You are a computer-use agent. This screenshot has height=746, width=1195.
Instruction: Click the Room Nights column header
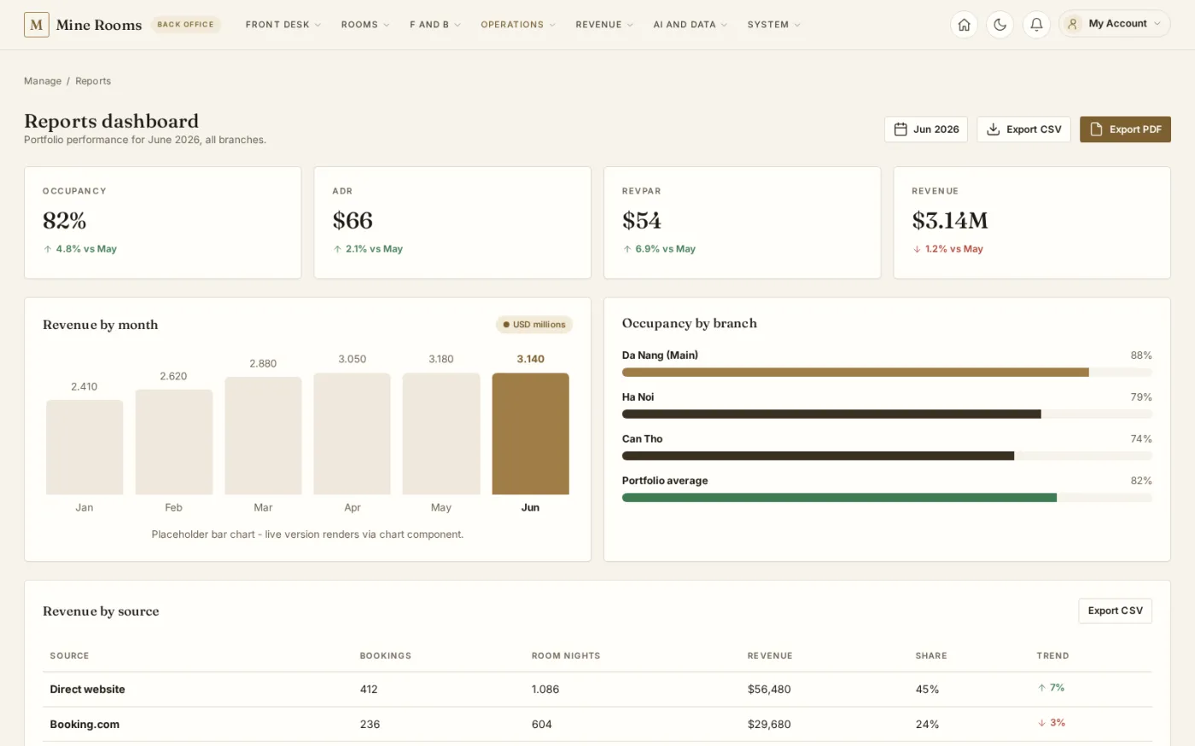pyautogui.click(x=566, y=656)
